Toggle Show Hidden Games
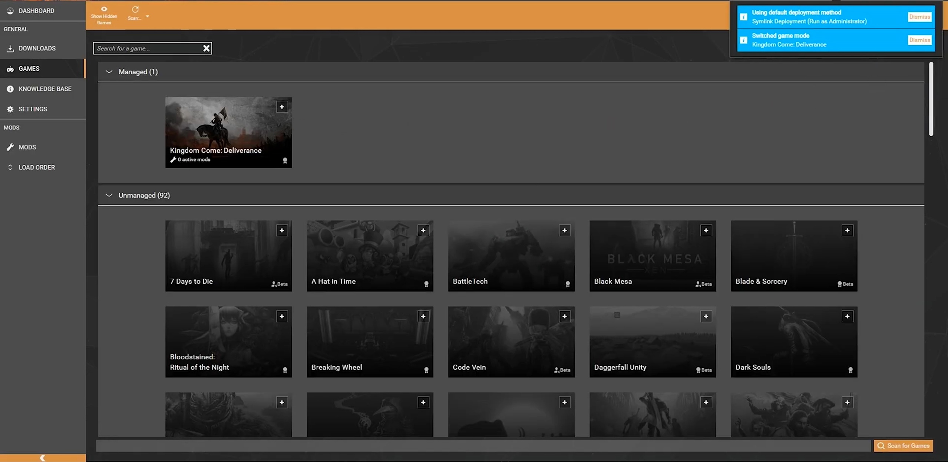This screenshot has height=462, width=948. (104, 16)
